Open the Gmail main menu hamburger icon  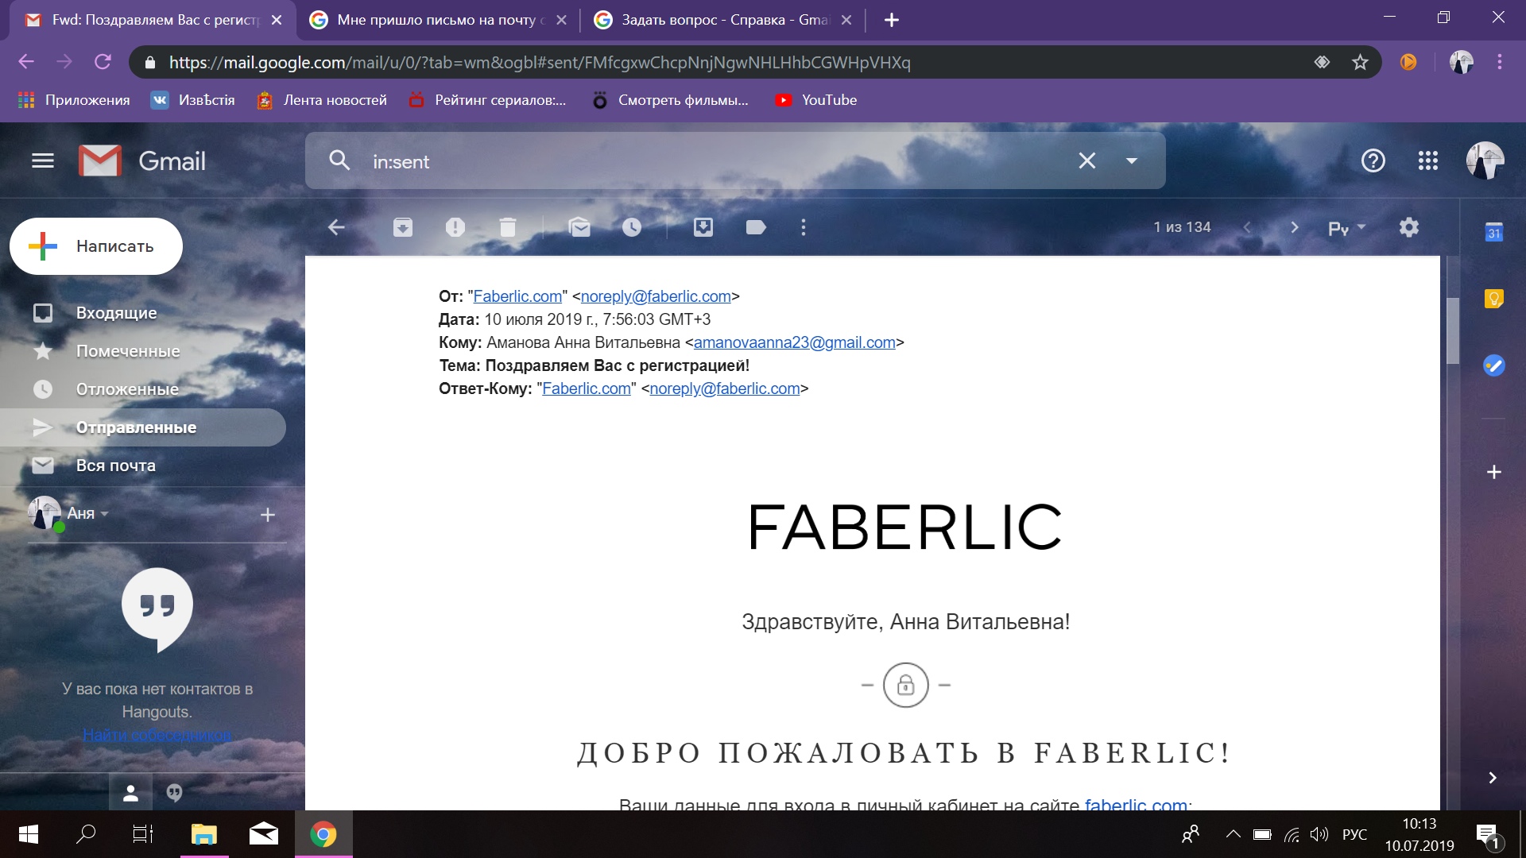(43, 161)
